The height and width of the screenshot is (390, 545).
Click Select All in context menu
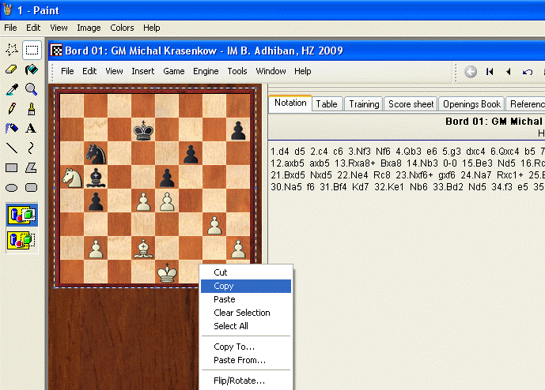pos(230,326)
